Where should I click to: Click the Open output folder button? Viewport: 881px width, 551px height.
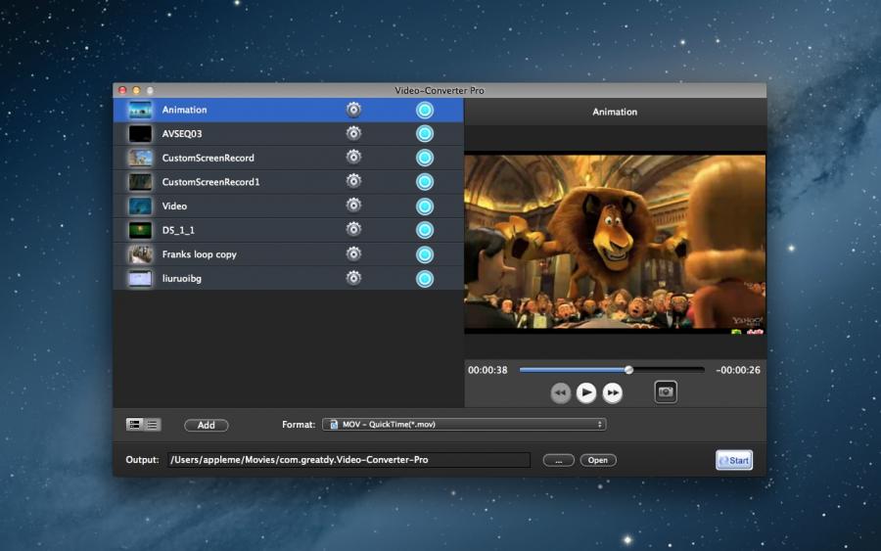(598, 461)
